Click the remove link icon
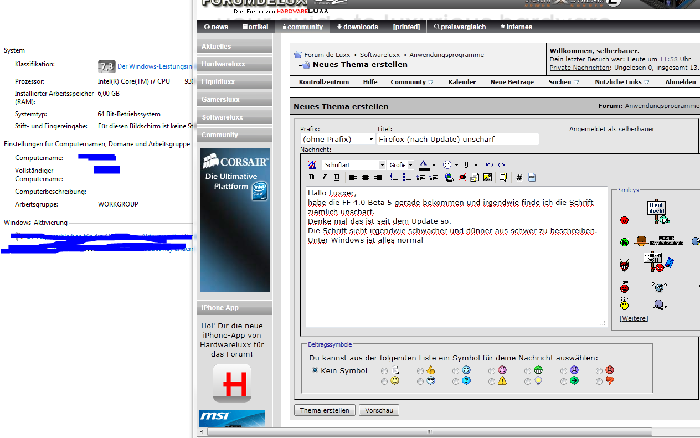This screenshot has height=438, width=700. tap(462, 177)
